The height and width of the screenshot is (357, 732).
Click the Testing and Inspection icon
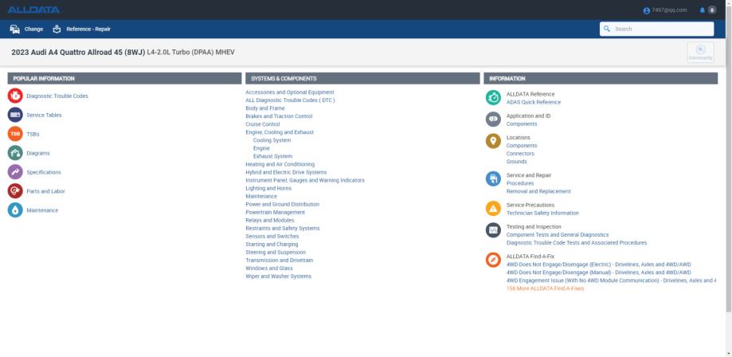(x=493, y=230)
